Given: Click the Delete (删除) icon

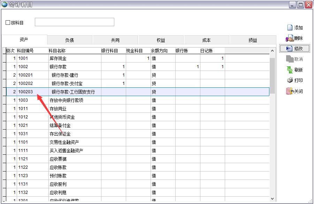Looking at the screenshot, I should [x=290, y=38].
